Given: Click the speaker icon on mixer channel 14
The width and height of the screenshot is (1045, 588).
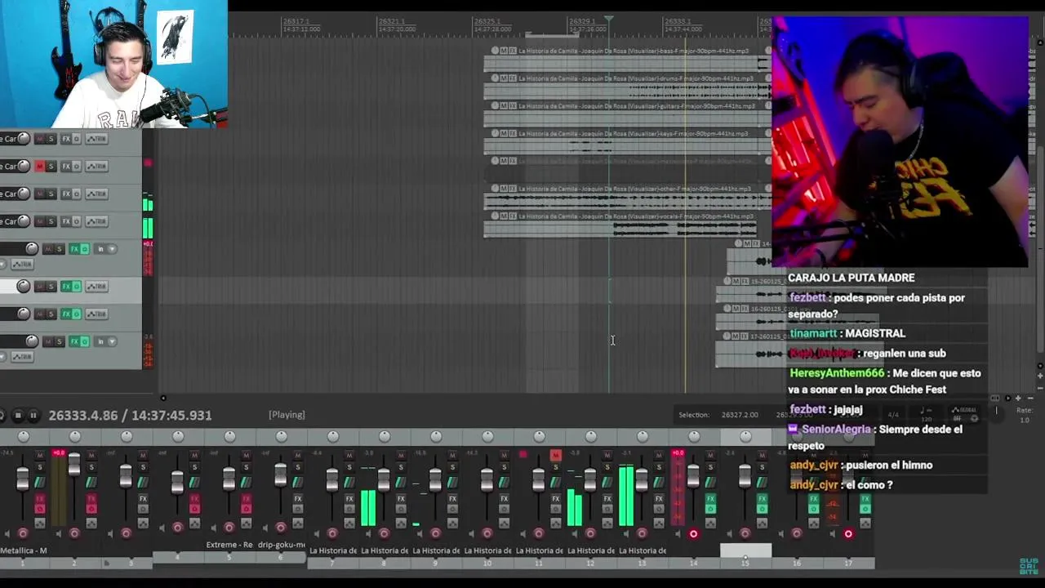Looking at the screenshot, I should (x=678, y=533).
